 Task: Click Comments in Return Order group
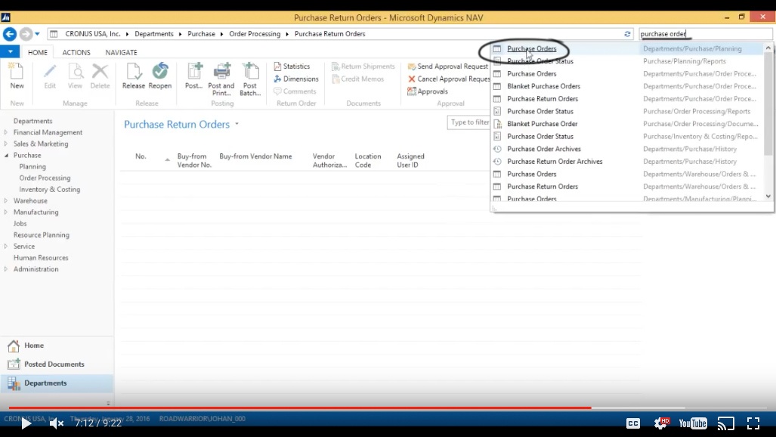[295, 91]
